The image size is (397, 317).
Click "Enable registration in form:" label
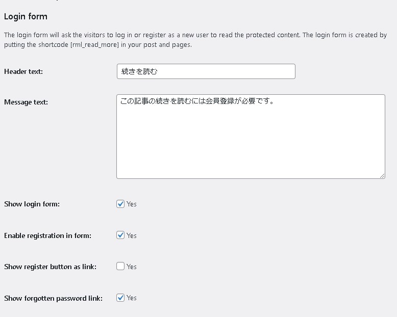pos(47,235)
